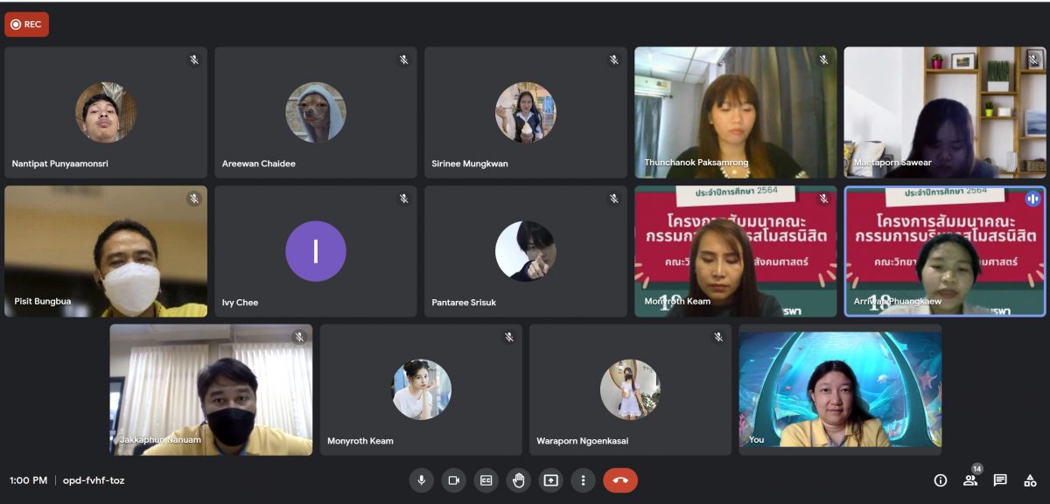Toggle the microphone button in call controls
1050x504 pixels.
coord(422,480)
